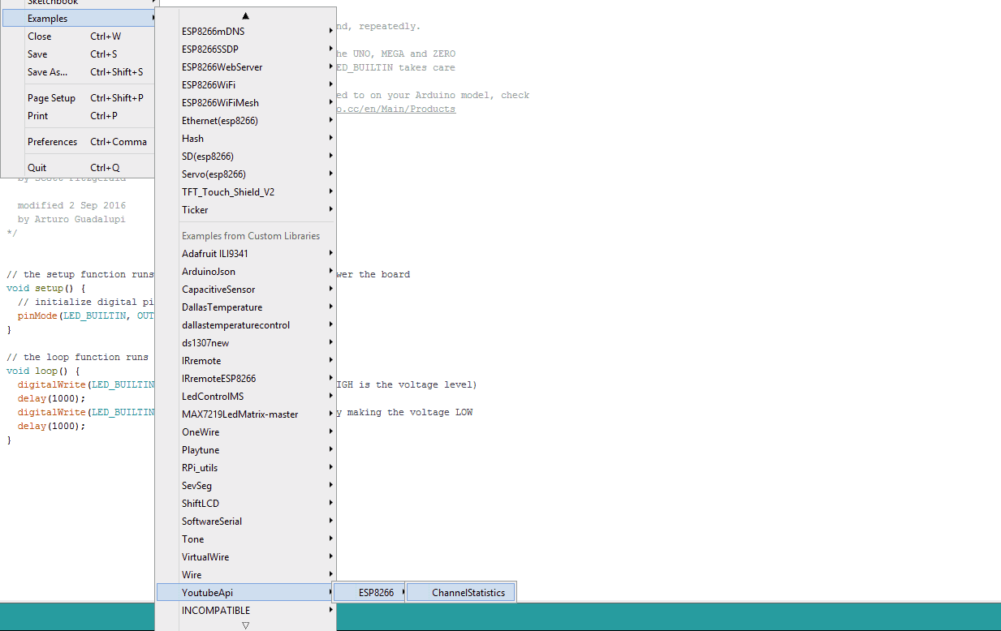Select the Print menu option
Image resolution: width=1001 pixels, height=631 pixels.
click(x=37, y=116)
